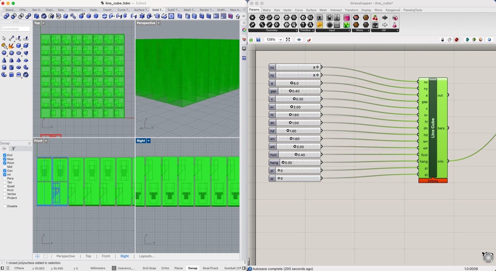This screenshot has width=496, height=271.
Task: Click the Grasshopper save file icon
Action: coord(258,40)
